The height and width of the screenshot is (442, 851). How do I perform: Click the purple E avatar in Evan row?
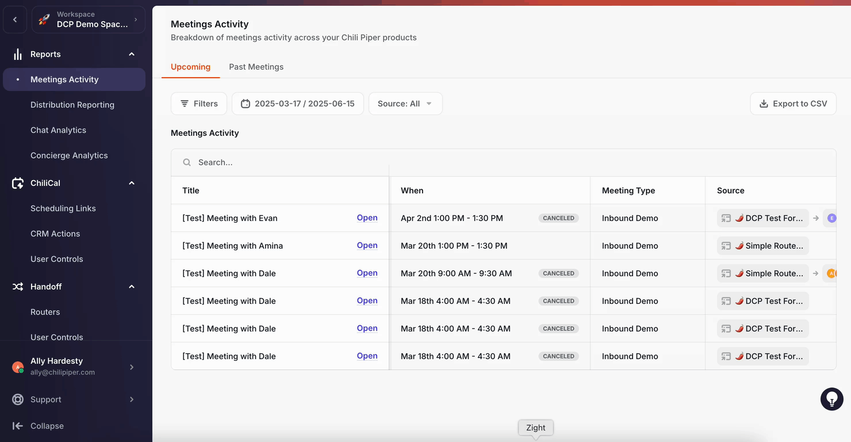(x=831, y=218)
